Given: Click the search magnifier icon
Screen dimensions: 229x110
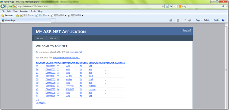Looking at the screenshot, I should [223, 6].
